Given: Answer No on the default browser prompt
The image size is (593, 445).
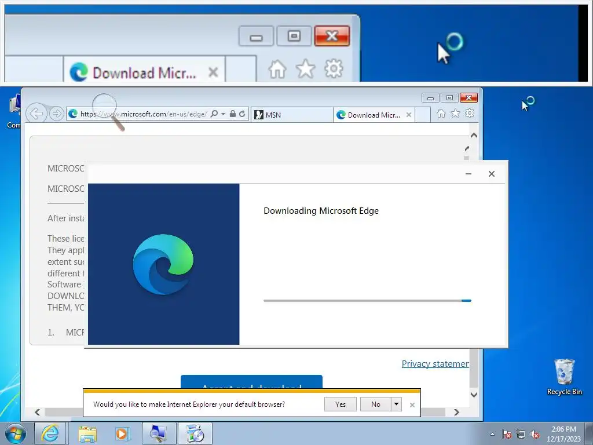Looking at the screenshot, I should 375,404.
